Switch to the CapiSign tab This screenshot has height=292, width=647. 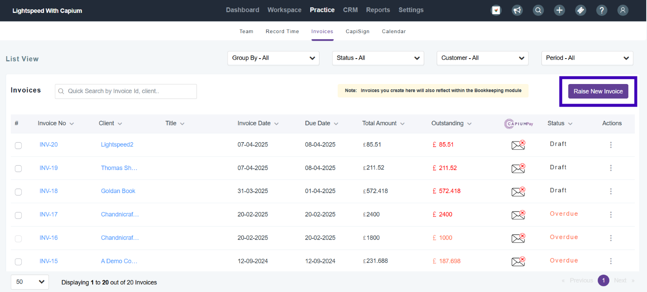coord(357,31)
